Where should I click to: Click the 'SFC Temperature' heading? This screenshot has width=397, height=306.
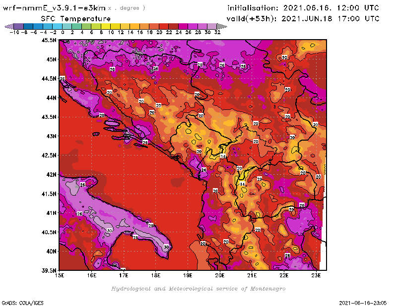click(x=76, y=19)
